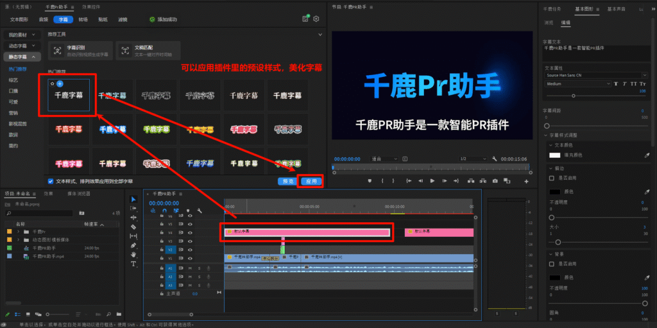The image size is (657, 328).
Task: Expand the 千鹿Pr folder in project panel
Action: [x=19, y=232]
